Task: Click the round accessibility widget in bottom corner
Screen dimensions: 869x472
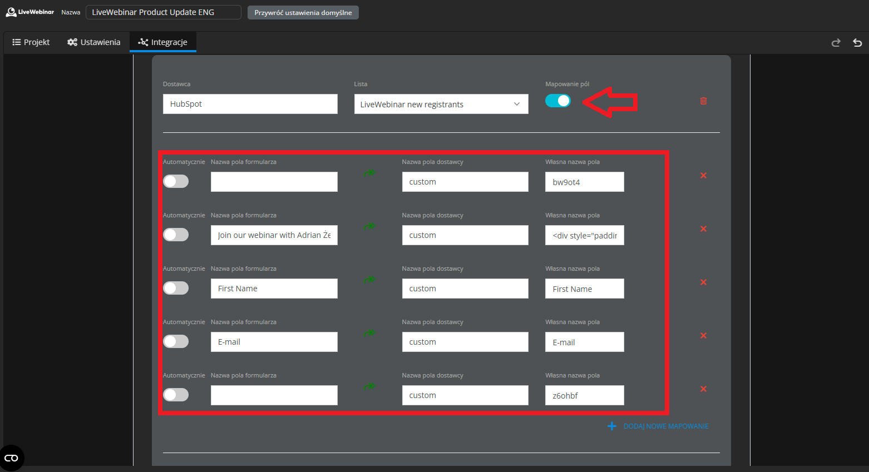Action: point(12,458)
